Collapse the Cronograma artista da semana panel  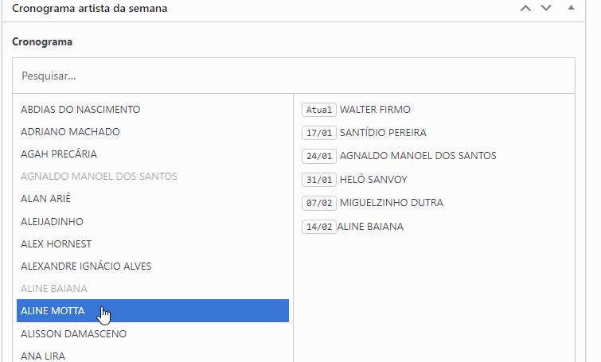pos(571,8)
